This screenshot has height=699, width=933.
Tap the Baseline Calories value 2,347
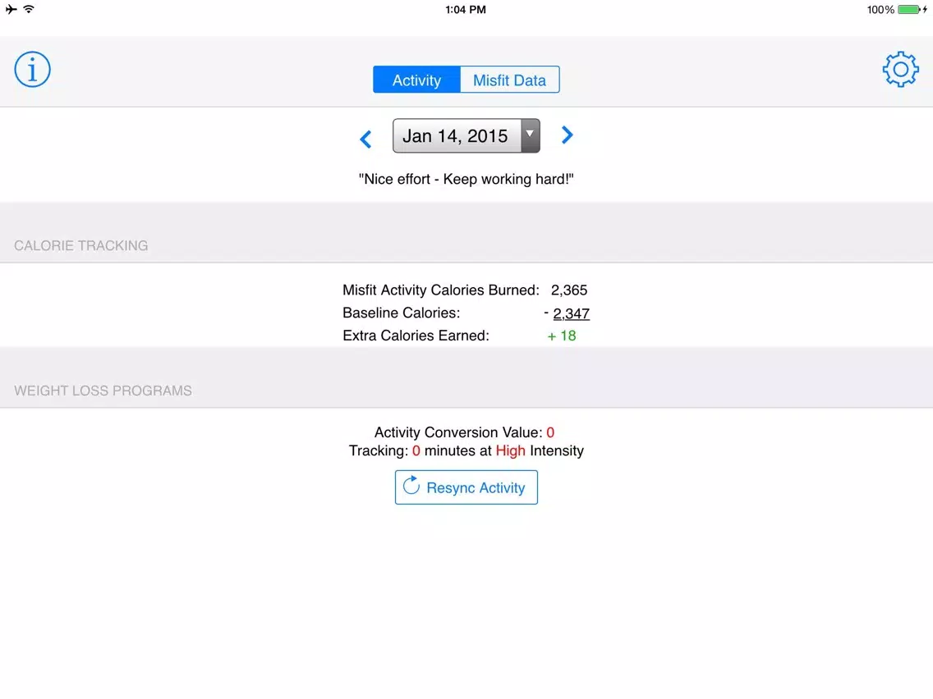coord(572,313)
